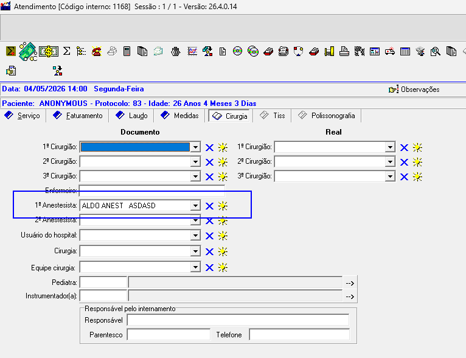Open the Real 3º Cirurgião dropdown arrow

click(x=390, y=177)
